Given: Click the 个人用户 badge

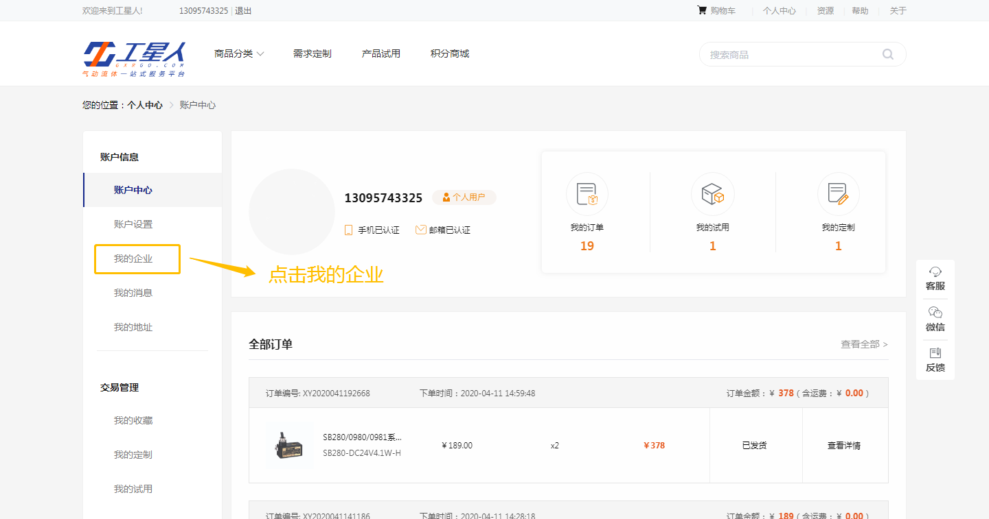Looking at the screenshot, I should (x=464, y=197).
